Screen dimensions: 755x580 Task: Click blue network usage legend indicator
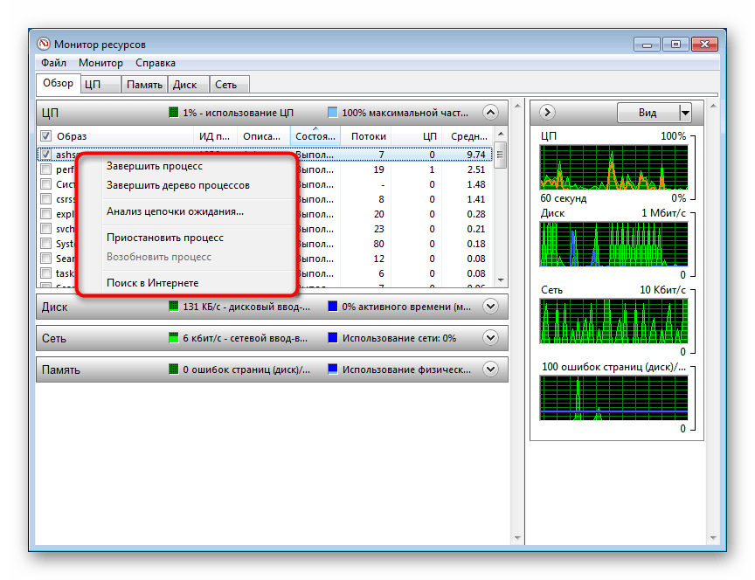pos(332,337)
